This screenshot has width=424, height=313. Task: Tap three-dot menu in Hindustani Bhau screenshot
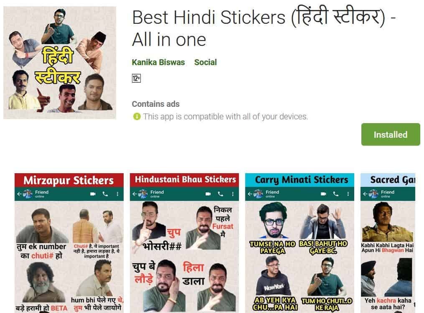[233, 194]
